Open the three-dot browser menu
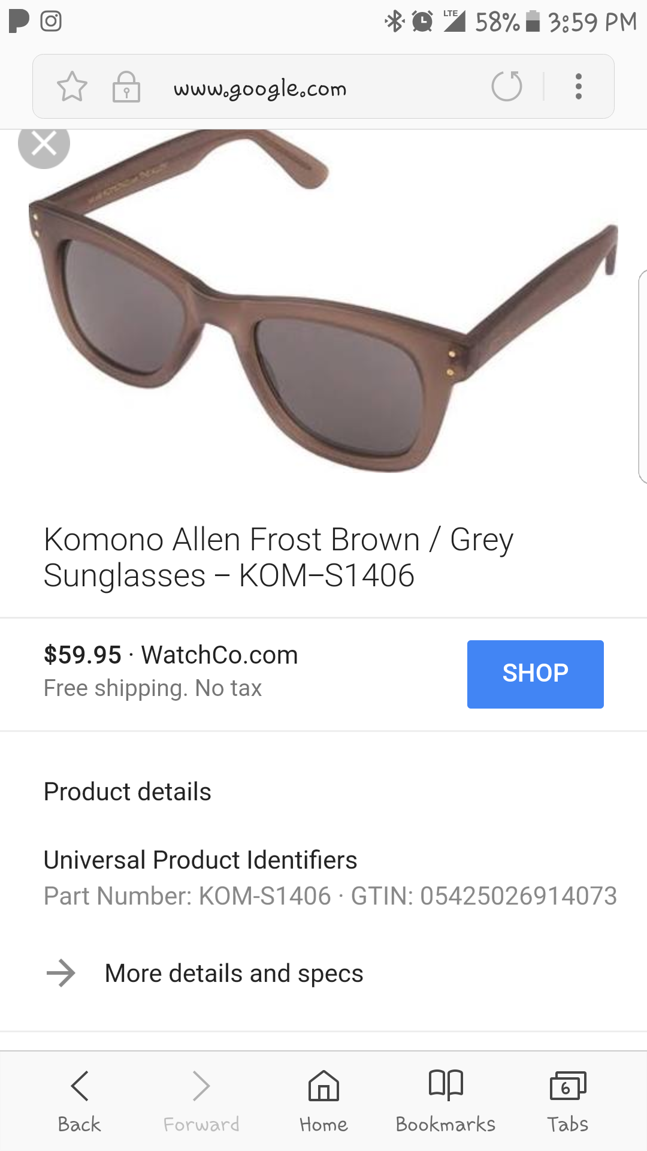This screenshot has height=1151, width=647. point(578,86)
